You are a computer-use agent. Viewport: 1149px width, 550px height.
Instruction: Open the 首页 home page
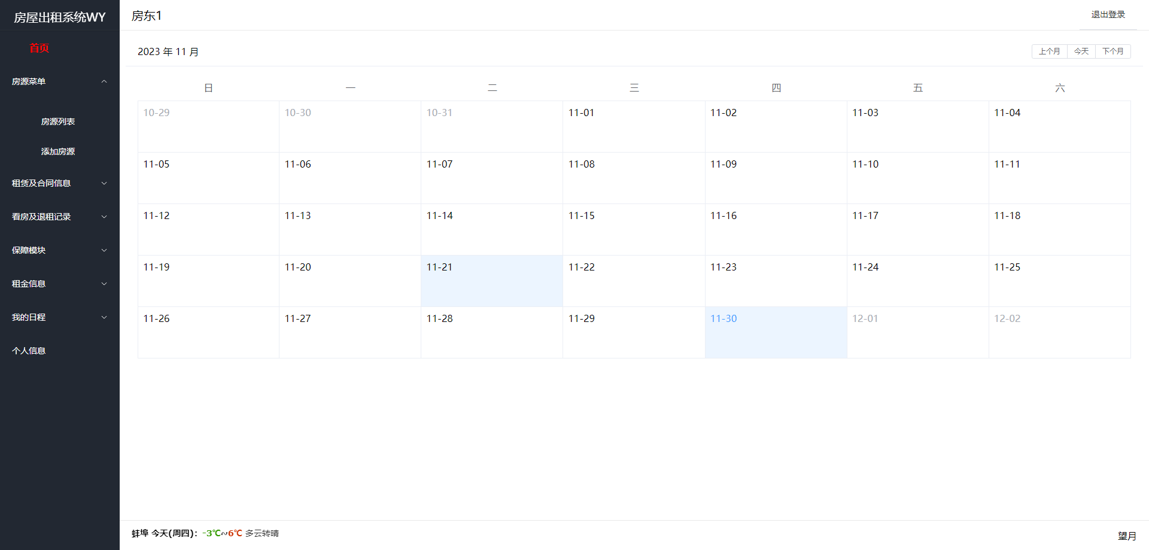pos(39,48)
